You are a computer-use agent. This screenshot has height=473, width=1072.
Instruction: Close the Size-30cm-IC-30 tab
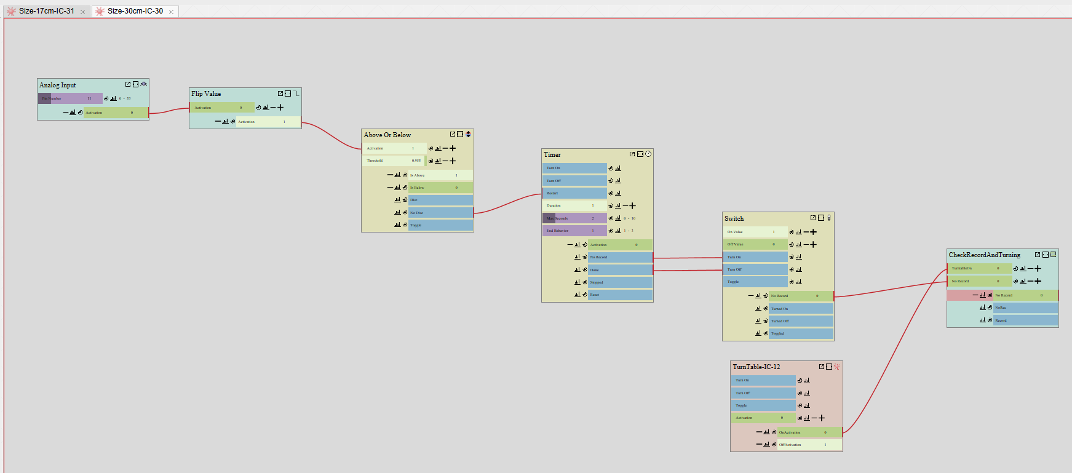pyautogui.click(x=172, y=12)
